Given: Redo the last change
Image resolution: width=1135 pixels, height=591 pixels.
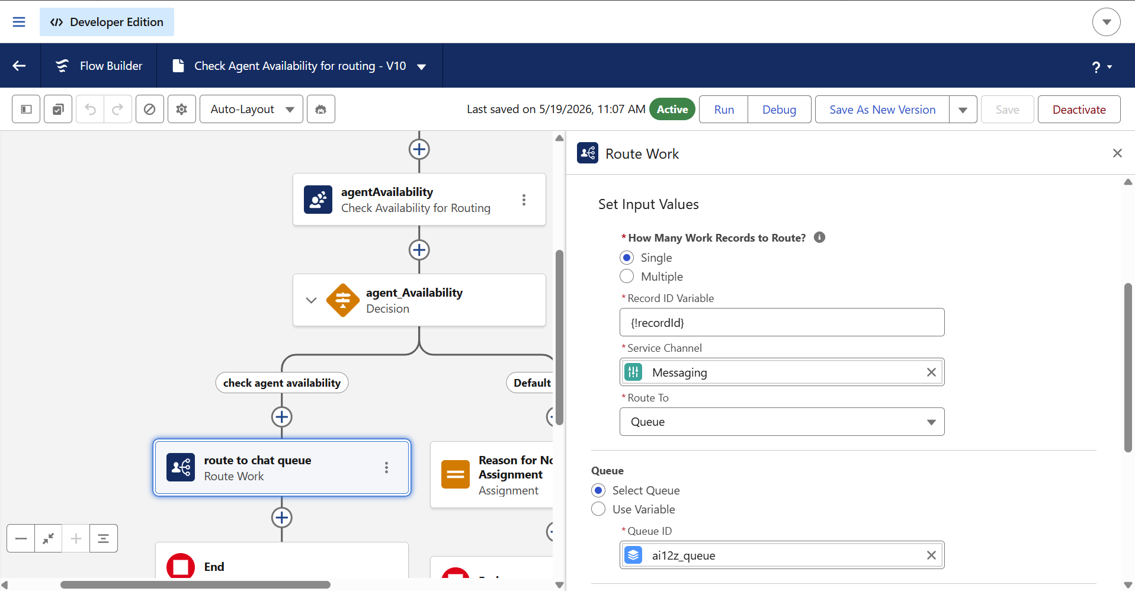Looking at the screenshot, I should tap(118, 109).
